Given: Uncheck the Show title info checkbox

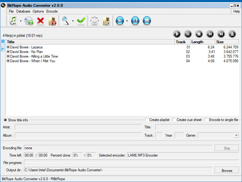Looking at the screenshot, I should (x=6, y=120).
